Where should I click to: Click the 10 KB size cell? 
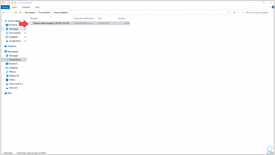(127, 23)
